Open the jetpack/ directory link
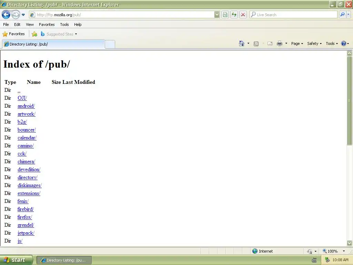This screenshot has width=353, height=265. click(26, 233)
